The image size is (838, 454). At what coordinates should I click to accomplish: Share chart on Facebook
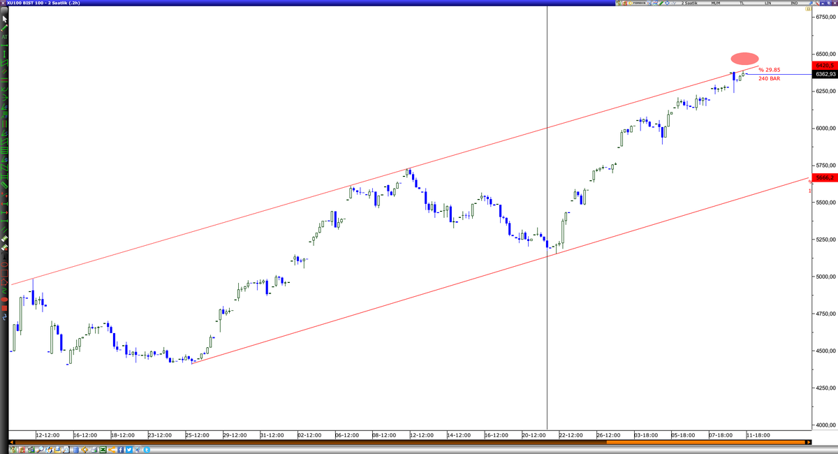120,450
